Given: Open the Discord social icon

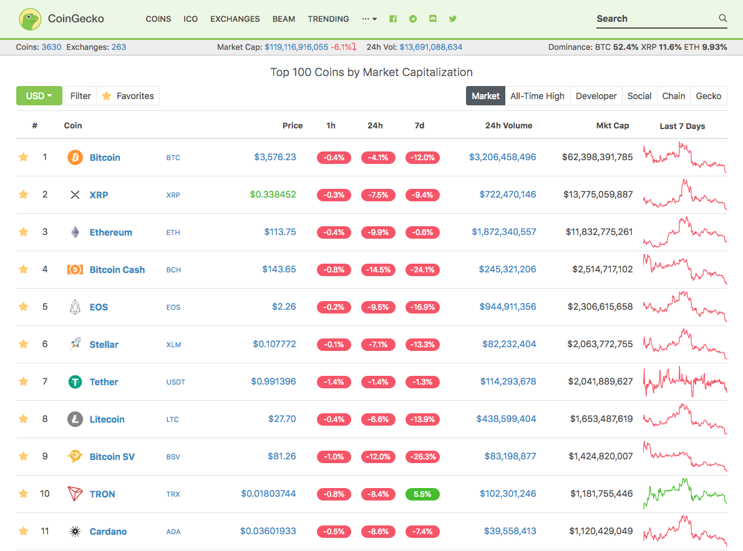Looking at the screenshot, I should 432,19.
